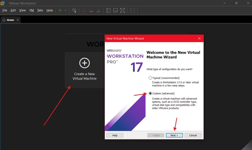Click the Custom option description text
The width and height of the screenshot is (252, 150).
click(174, 103)
